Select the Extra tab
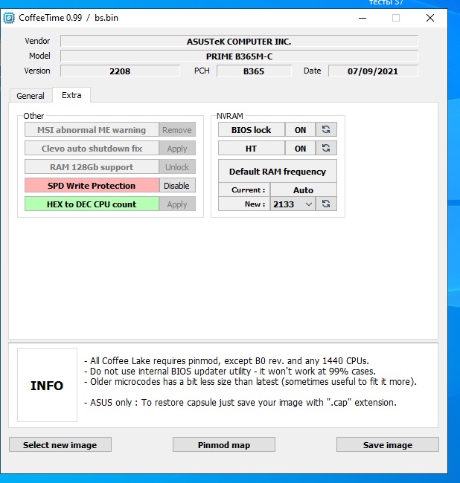Image resolution: width=460 pixels, height=483 pixels. 71,95
